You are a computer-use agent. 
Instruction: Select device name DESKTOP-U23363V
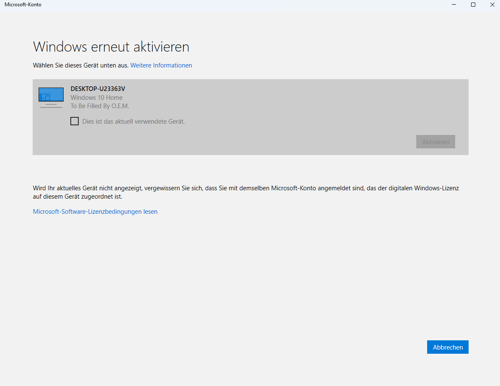(98, 89)
